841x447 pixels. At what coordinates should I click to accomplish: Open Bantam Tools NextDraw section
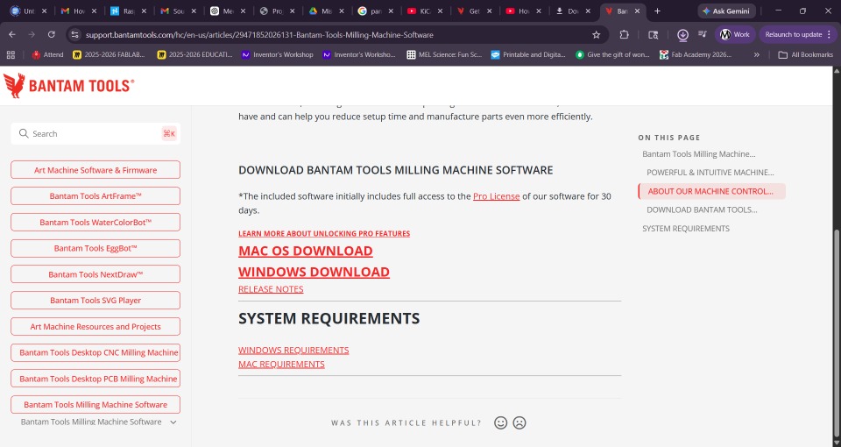pyautogui.click(x=95, y=274)
